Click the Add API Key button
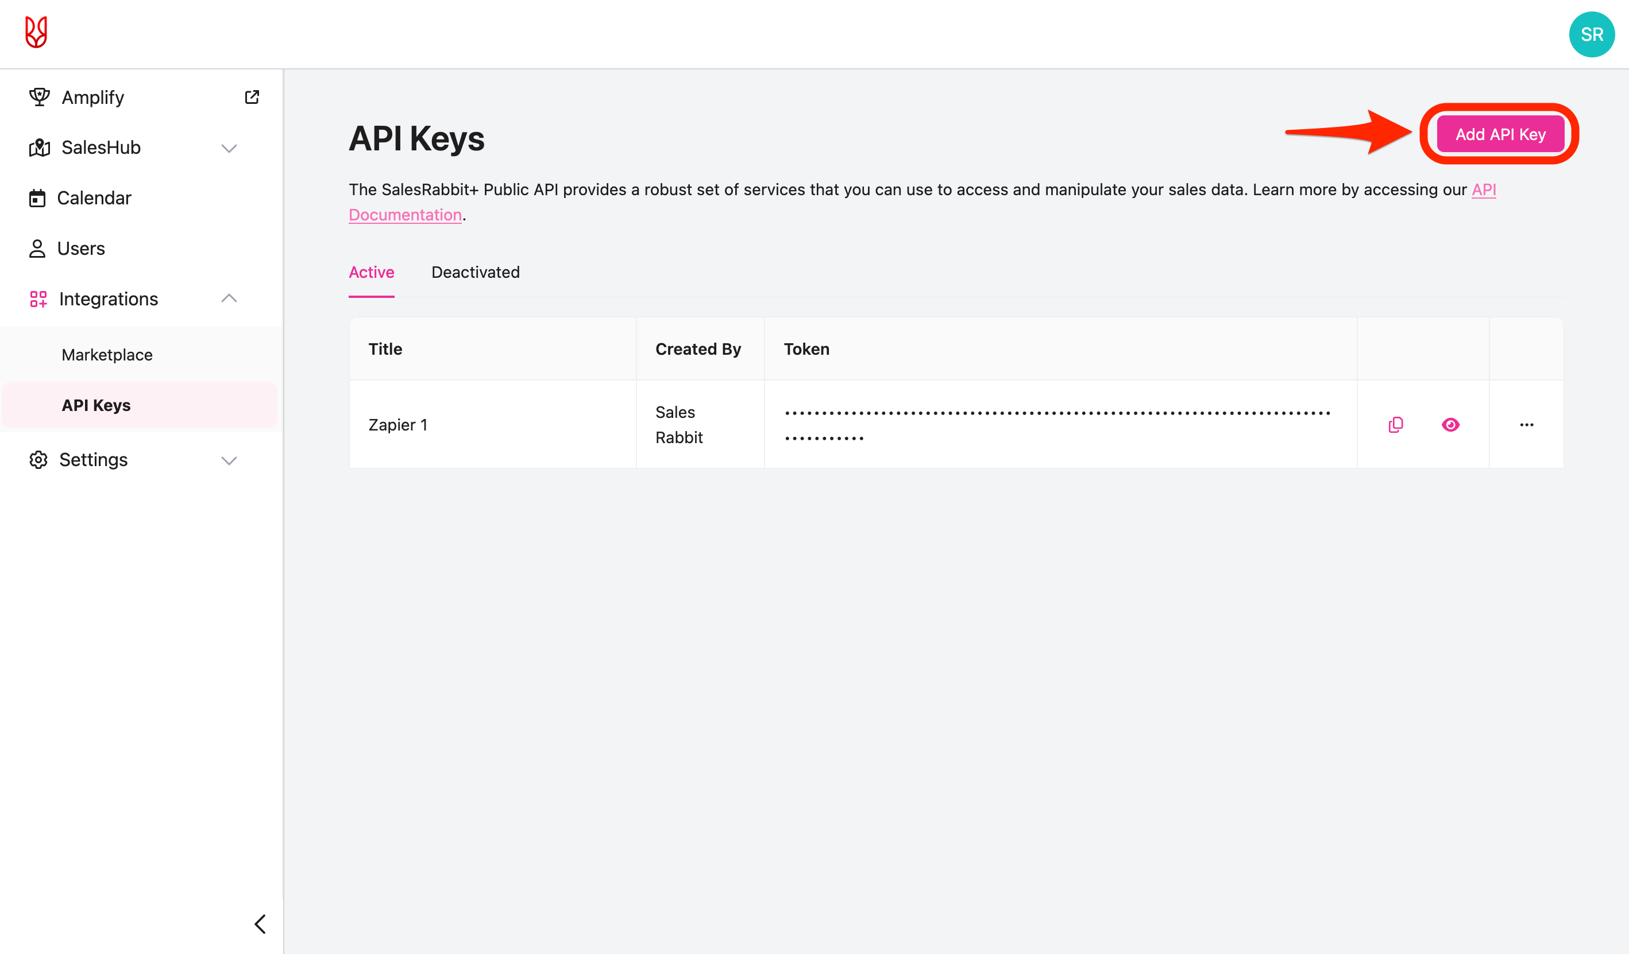This screenshot has height=954, width=1629. (1500, 134)
